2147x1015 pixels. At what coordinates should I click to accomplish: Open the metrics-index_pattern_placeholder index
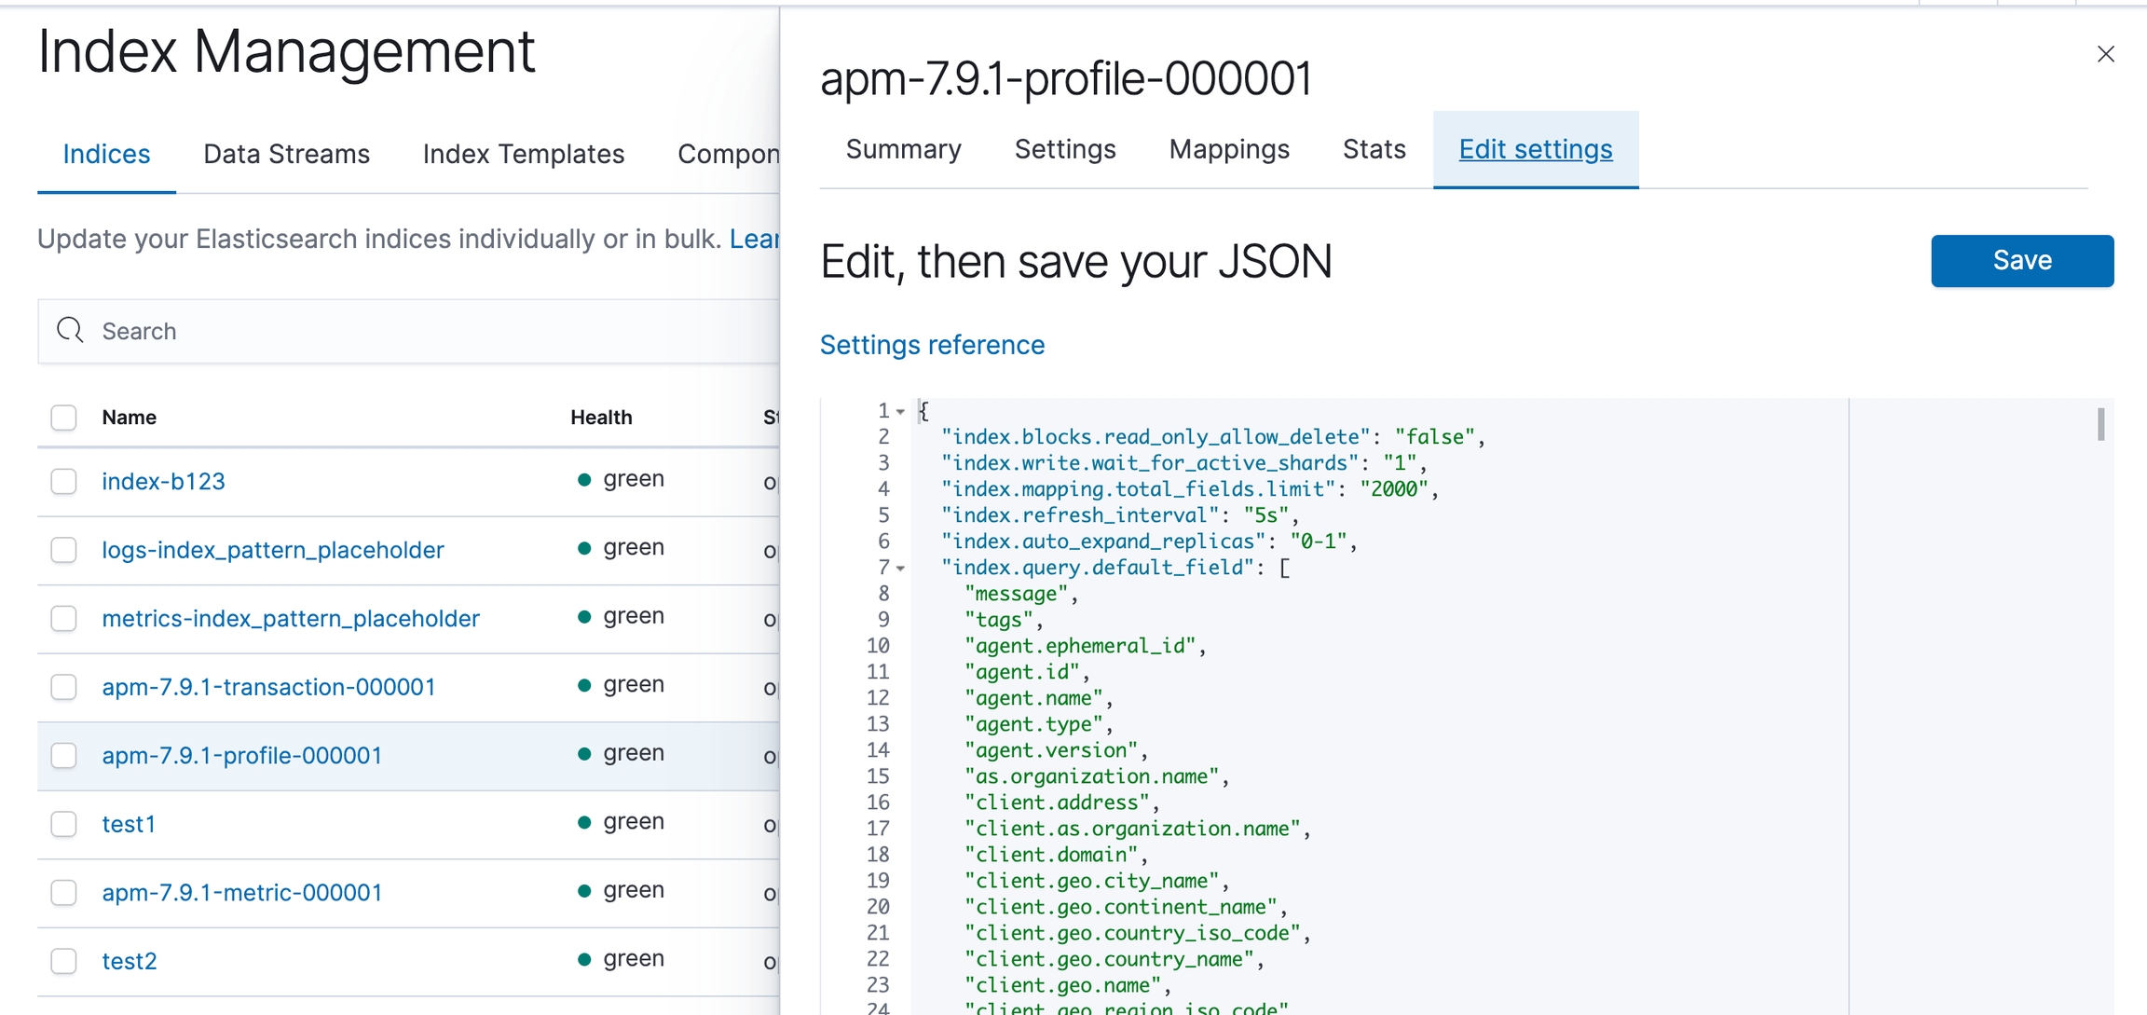click(291, 618)
